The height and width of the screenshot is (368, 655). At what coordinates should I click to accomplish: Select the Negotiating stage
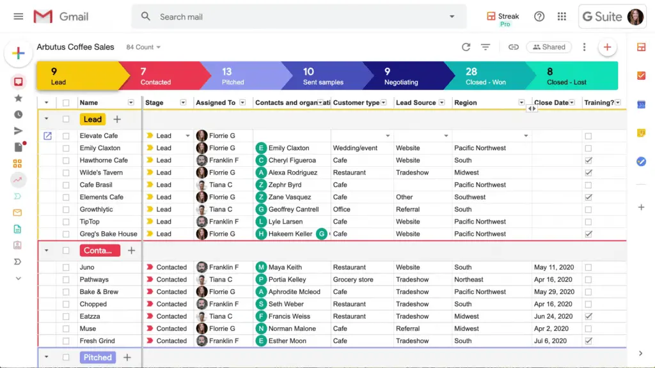[x=409, y=76]
